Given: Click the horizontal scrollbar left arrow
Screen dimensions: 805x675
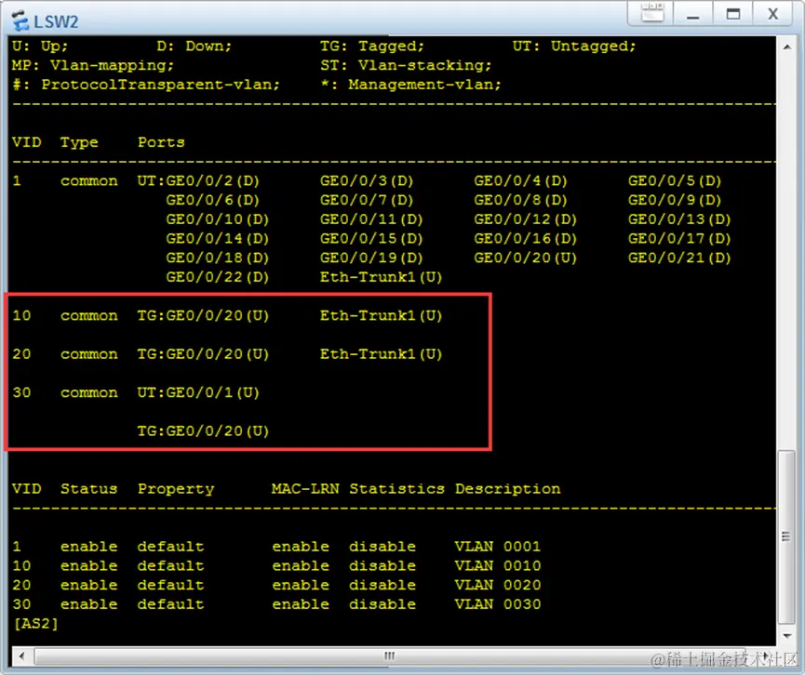Looking at the screenshot, I should pyautogui.click(x=21, y=656).
